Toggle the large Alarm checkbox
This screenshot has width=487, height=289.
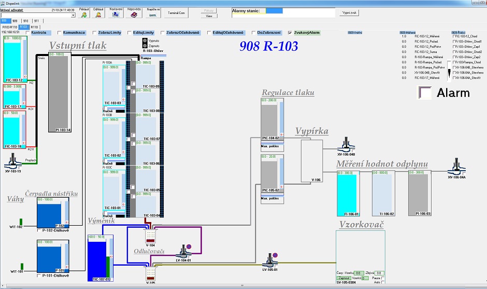click(425, 93)
